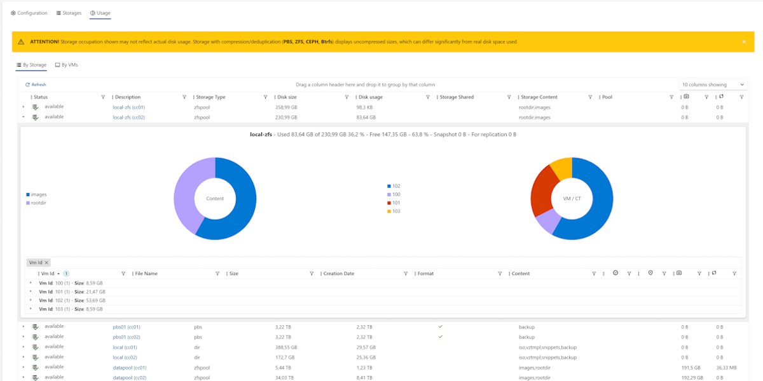Open the filter funnel on Storage Type column
The width and height of the screenshot is (763, 381).
265,97
